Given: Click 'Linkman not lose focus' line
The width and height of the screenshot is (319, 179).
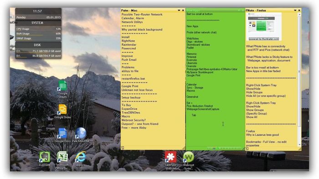Looking at the screenshot, I should tap(137, 90).
